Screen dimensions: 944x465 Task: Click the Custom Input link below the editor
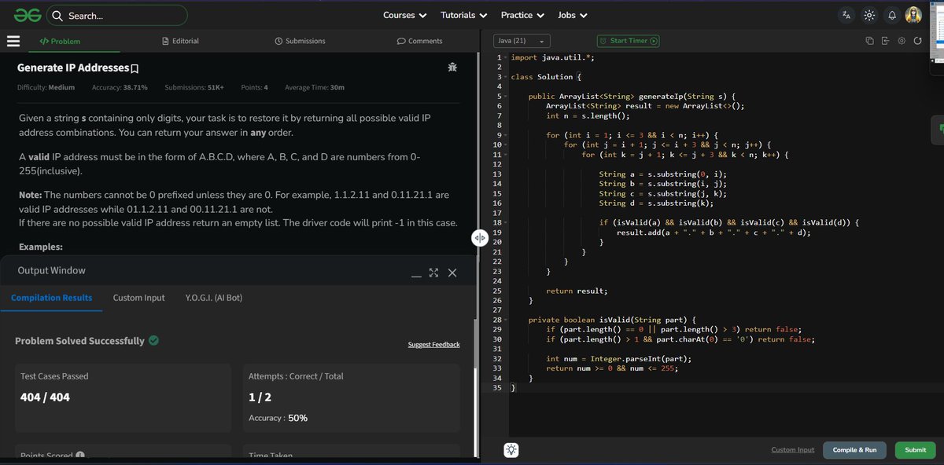(x=792, y=450)
